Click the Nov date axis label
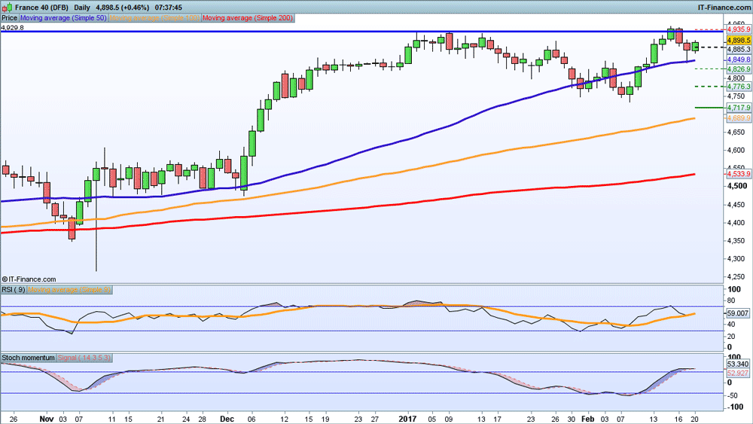The image size is (753, 424). [47, 419]
